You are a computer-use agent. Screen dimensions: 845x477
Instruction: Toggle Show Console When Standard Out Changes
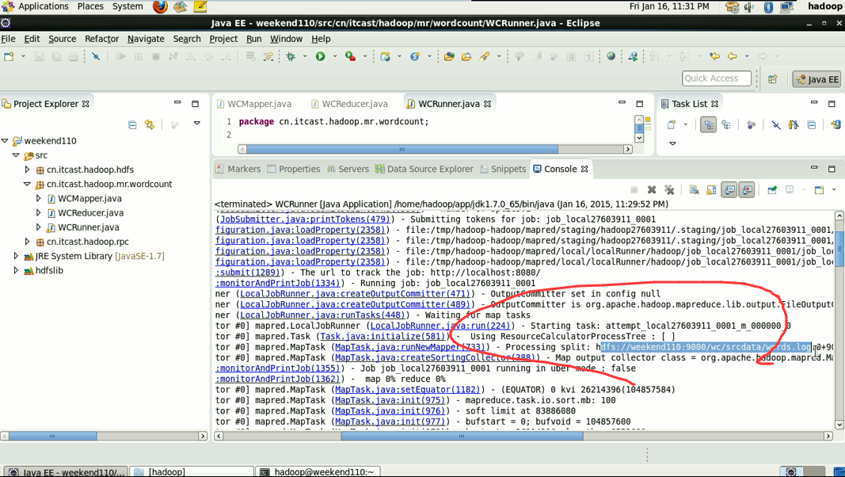point(729,189)
